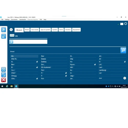Image resolution: width=128 pixels, height=128 pixels.
Task: Switch to the Model tab
Action: point(27,30)
